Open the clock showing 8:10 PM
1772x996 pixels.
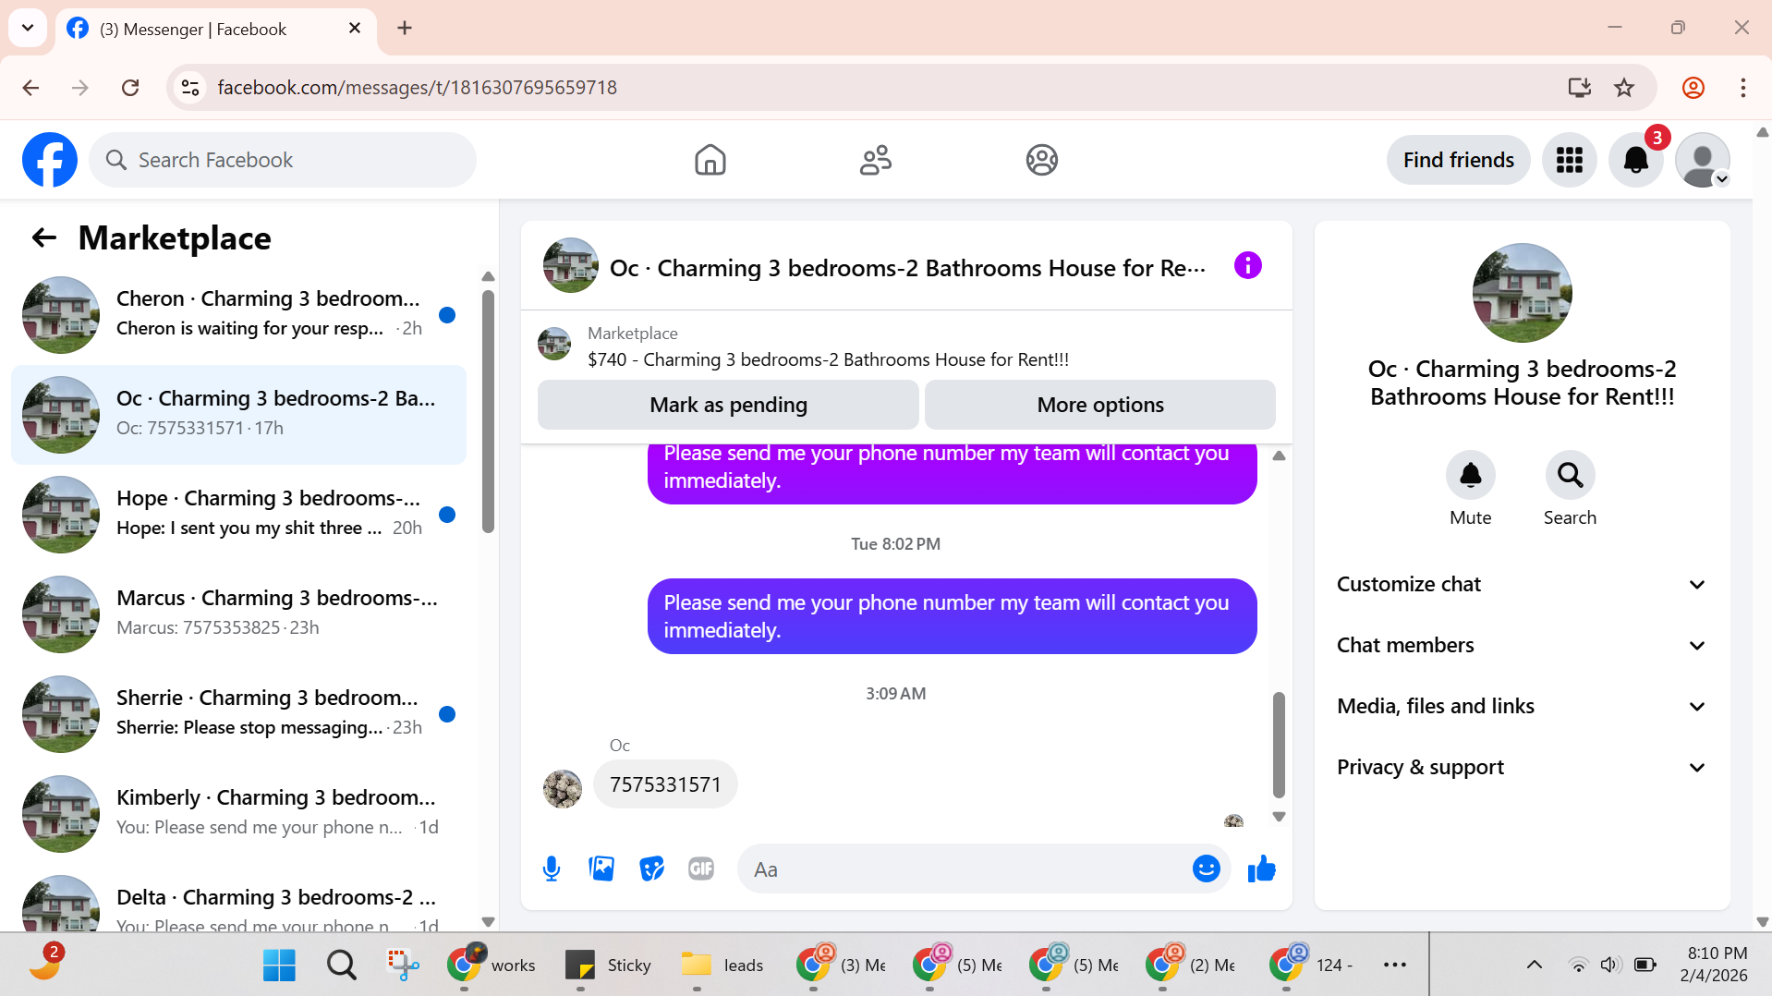click(1716, 965)
